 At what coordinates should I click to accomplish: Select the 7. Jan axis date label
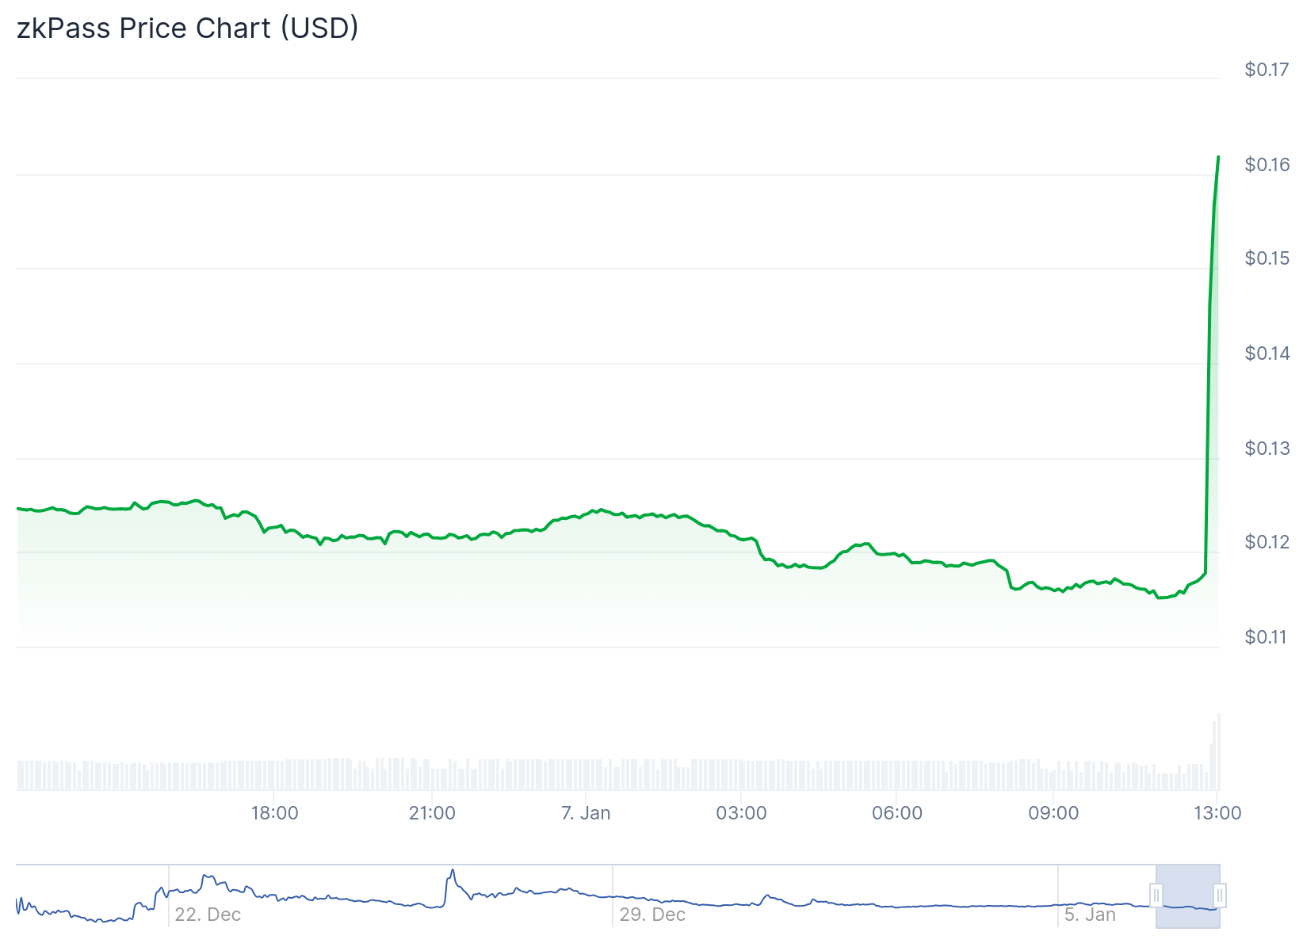pos(586,813)
